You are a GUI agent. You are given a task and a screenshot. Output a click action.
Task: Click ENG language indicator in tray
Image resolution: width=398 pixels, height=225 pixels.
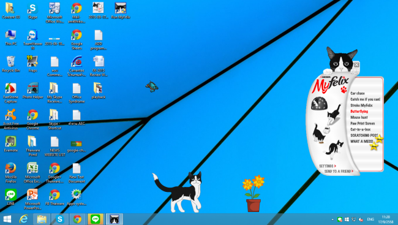(x=370, y=219)
